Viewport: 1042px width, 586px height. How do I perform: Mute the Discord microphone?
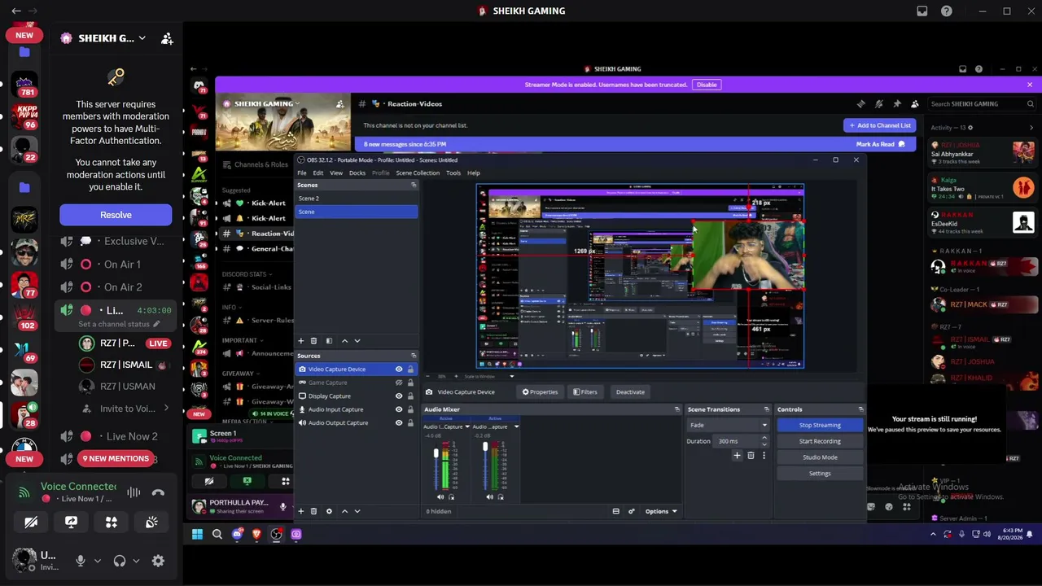click(80, 561)
